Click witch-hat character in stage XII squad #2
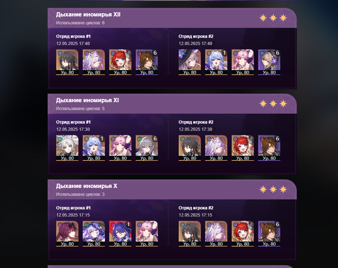Screen dimensions: 338x268 click(189, 62)
